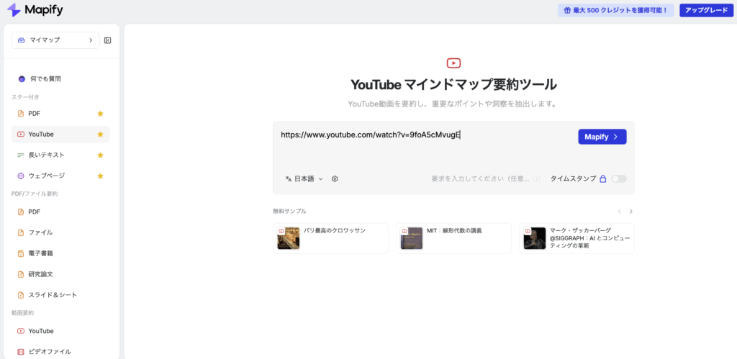Open 研究論文 in the sidebar
The height and width of the screenshot is (359, 737).
point(40,274)
